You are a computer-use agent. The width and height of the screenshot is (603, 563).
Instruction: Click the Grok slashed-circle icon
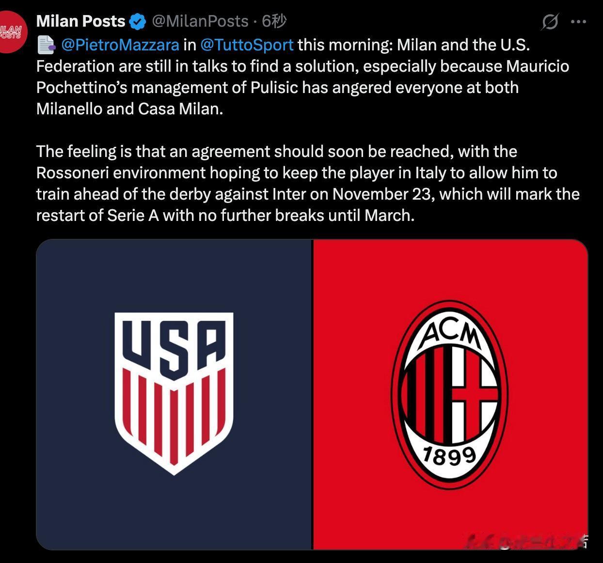point(550,22)
